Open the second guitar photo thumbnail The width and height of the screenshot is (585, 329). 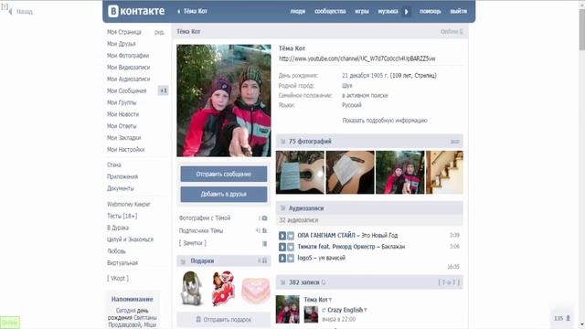tap(350, 173)
